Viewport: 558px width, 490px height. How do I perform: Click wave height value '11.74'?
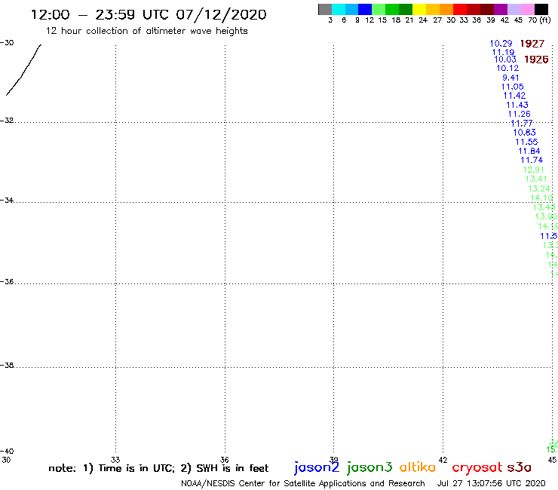(532, 160)
